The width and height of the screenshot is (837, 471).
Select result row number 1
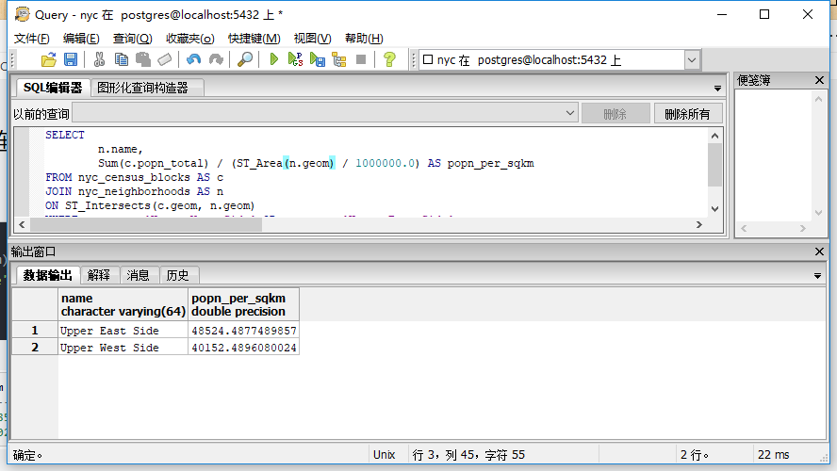click(35, 331)
